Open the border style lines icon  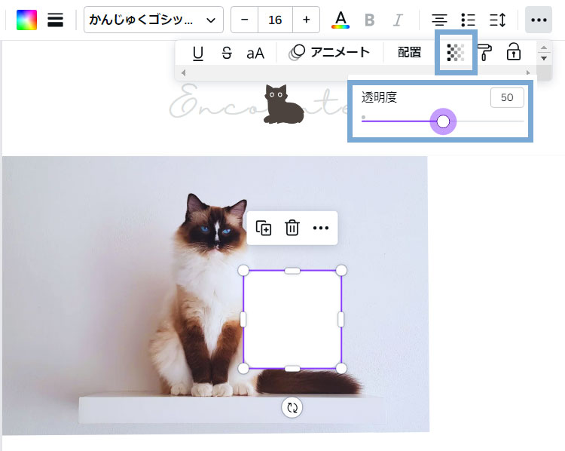[x=55, y=20]
